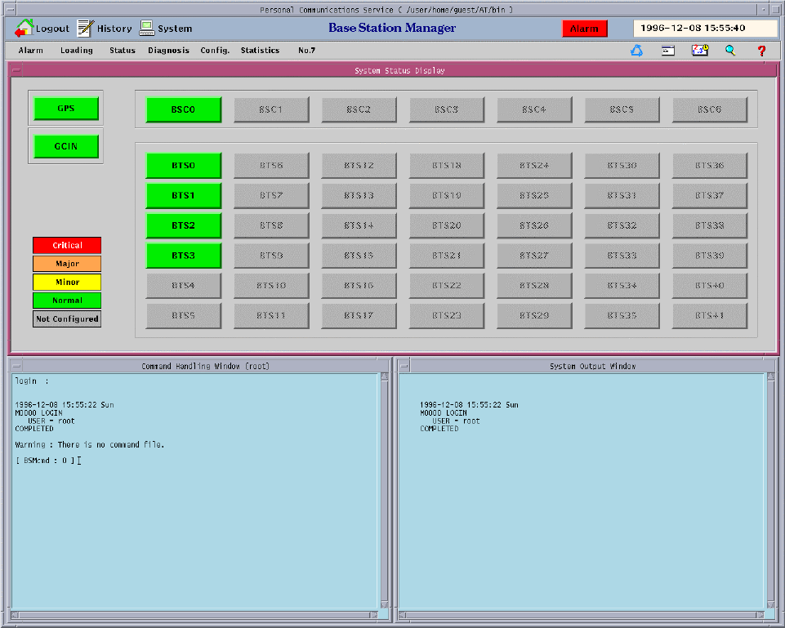
Task: Click the greyed-out BSC1 button
Action: click(x=271, y=109)
